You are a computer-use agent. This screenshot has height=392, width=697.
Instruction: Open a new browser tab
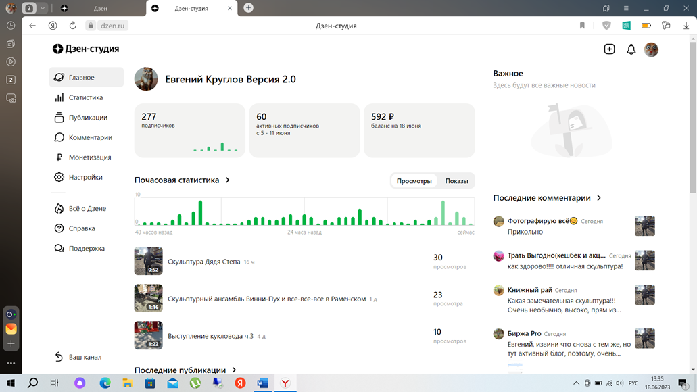[x=249, y=8]
